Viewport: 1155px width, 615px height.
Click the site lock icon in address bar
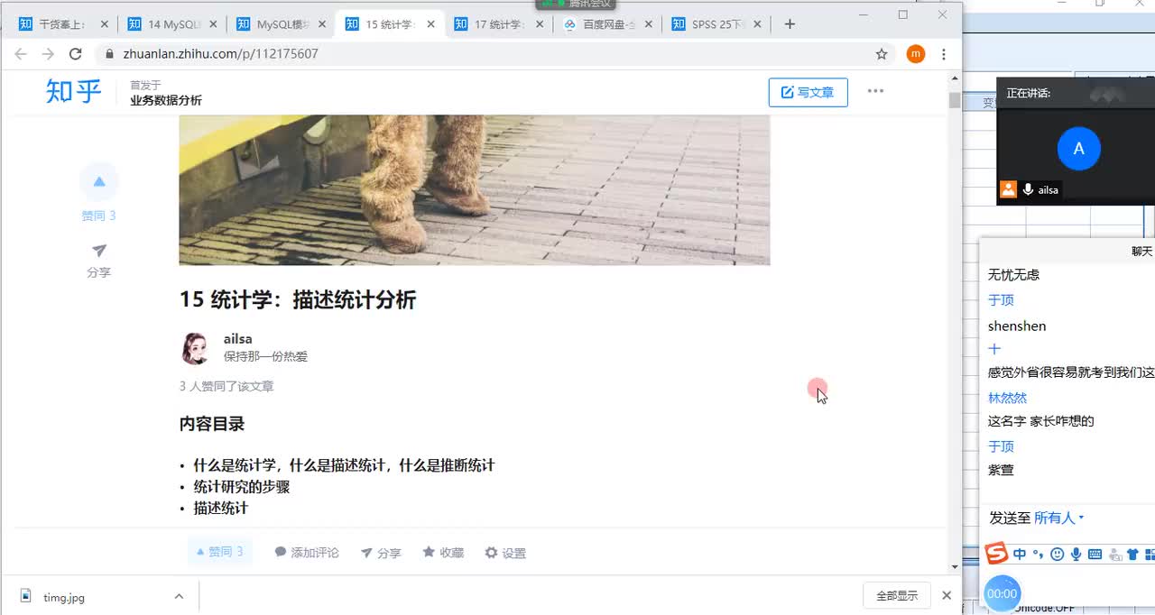coord(110,54)
